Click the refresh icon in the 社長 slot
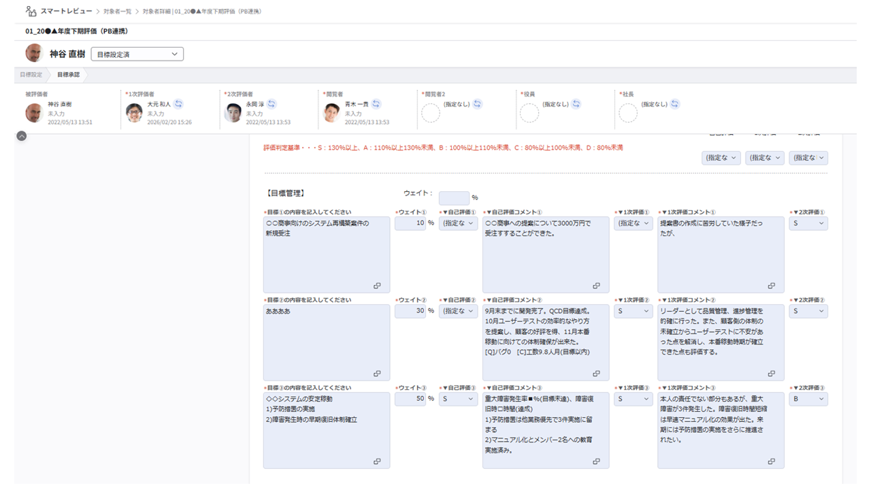 (674, 103)
